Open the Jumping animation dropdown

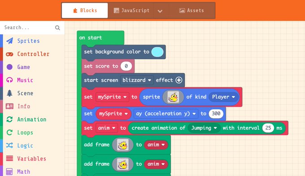point(204,128)
